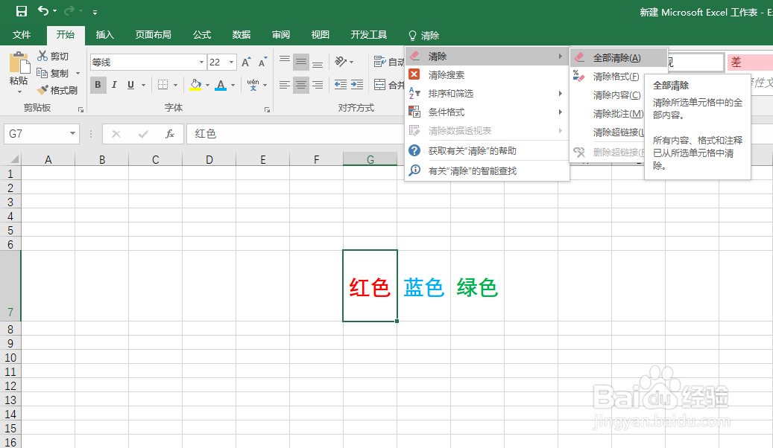
Task: Switch to the 开发工具 tab
Action: click(x=369, y=35)
